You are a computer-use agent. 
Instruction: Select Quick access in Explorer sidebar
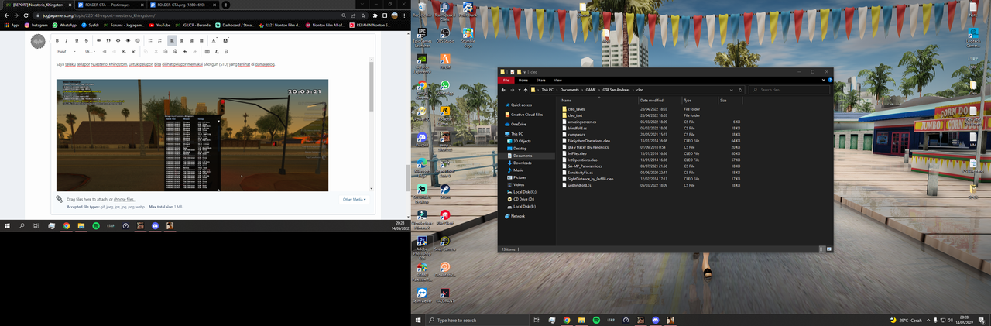[521, 105]
